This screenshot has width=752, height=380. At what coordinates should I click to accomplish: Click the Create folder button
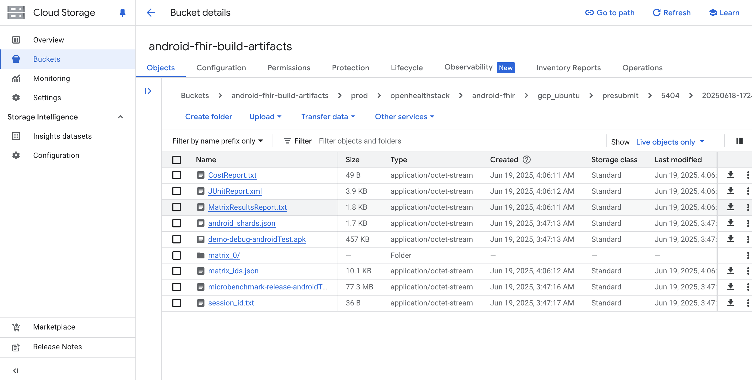click(208, 117)
